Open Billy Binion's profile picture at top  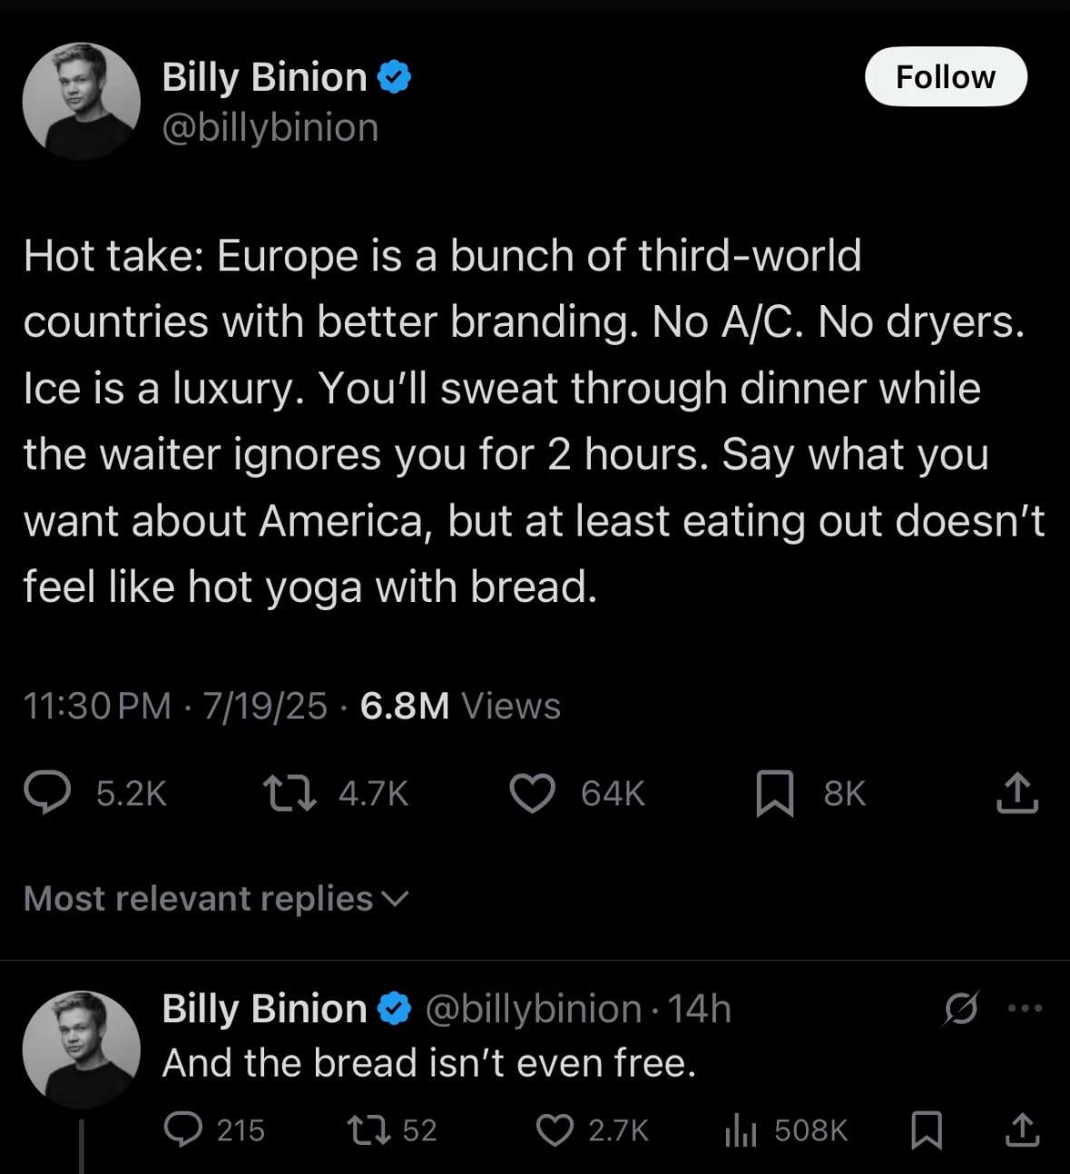coord(82,101)
